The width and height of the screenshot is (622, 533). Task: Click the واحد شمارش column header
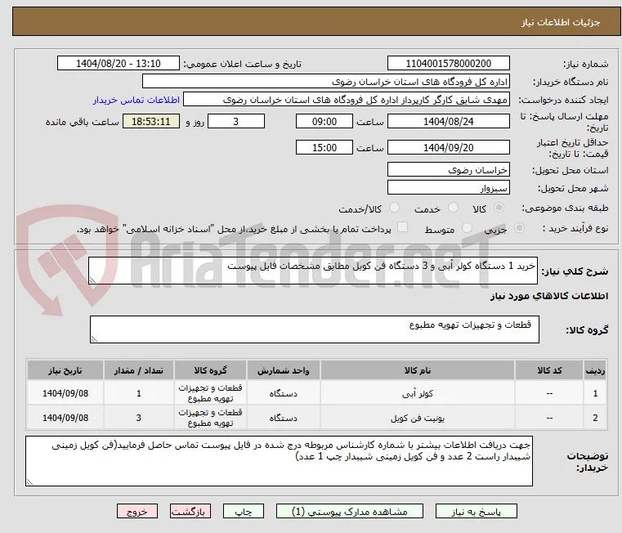(x=284, y=370)
